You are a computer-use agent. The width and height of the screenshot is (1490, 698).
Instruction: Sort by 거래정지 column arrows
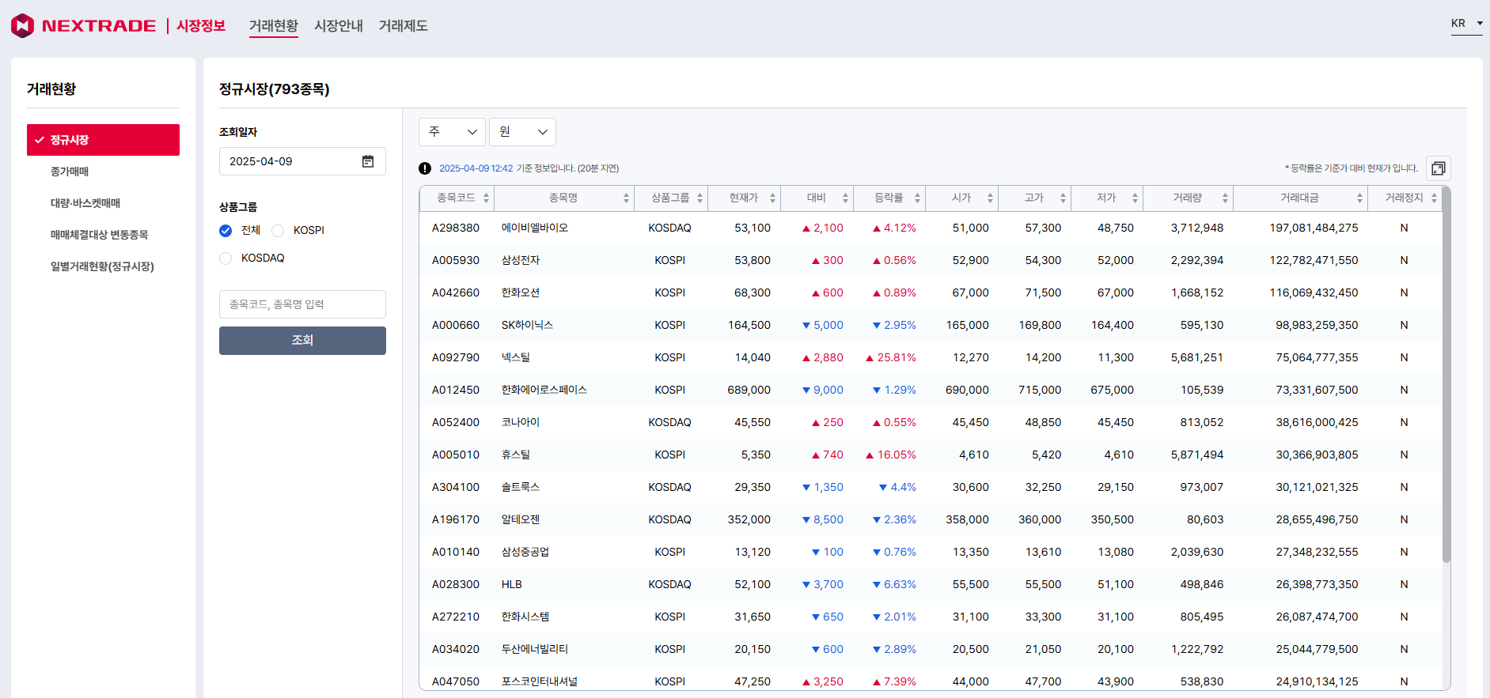coord(1434,198)
